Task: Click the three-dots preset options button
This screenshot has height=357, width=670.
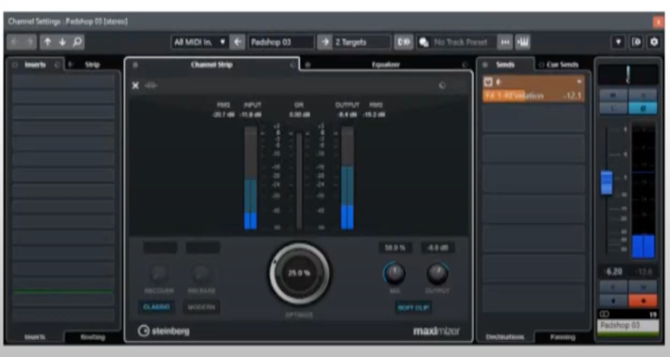Action: point(505,42)
